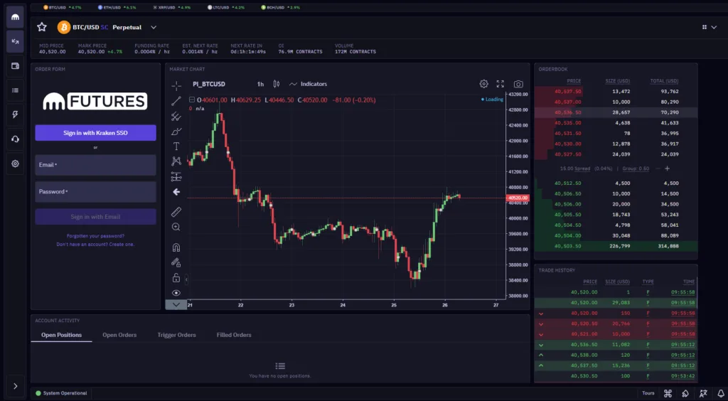Open the theme paint icon in status bar
728x401 pixels.
pos(685,394)
